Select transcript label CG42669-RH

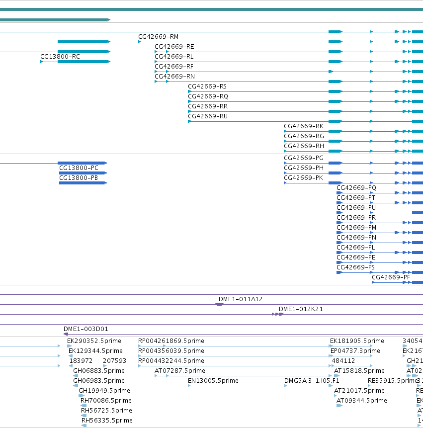coord(304,146)
